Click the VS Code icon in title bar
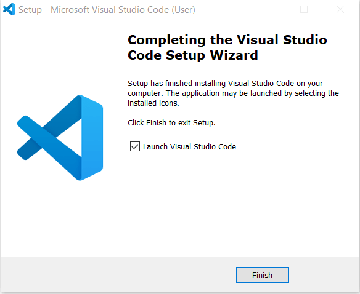The height and width of the screenshot is (294, 360). click(9, 9)
